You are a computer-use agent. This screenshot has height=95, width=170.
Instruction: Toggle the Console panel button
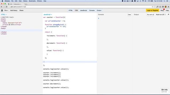(x=92, y=11)
